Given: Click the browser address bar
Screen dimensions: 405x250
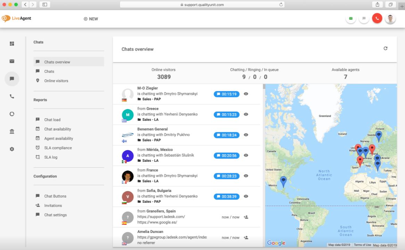Looking at the screenshot, I should click(x=202, y=5).
